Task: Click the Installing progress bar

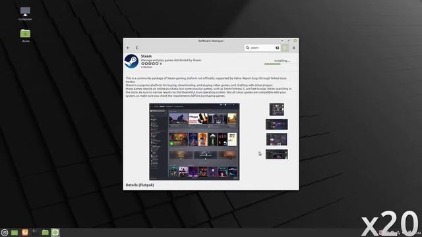Action: pyautogui.click(x=281, y=64)
